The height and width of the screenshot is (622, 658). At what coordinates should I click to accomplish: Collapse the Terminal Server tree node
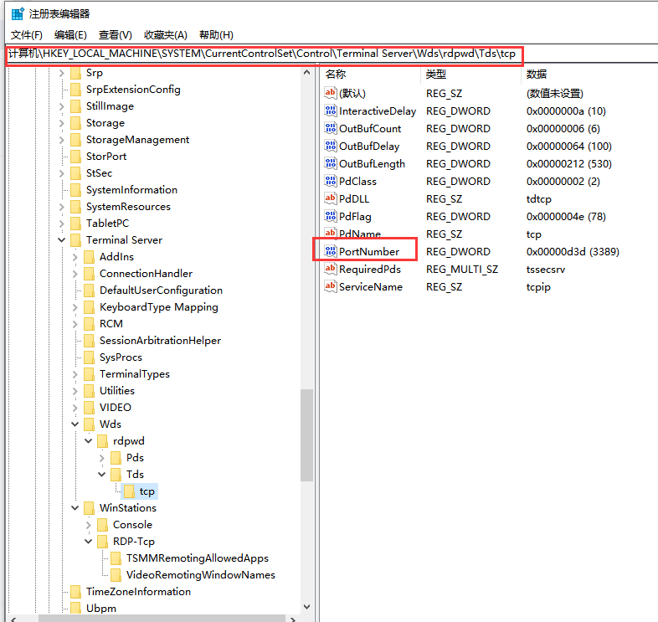(62, 240)
